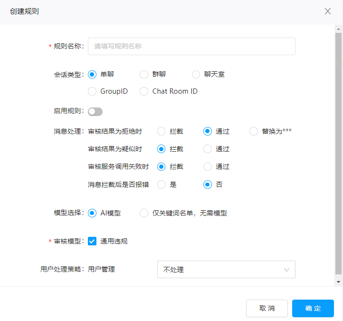Image resolution: width=343 pixels, height=321 pixels.
Task: Choose the Chat Room ID option
Action: (x=144, y=91)
